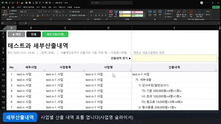Screen dimensions: 221x124
Task: Open the 파일 (File) tab
Action: (3, 7)
